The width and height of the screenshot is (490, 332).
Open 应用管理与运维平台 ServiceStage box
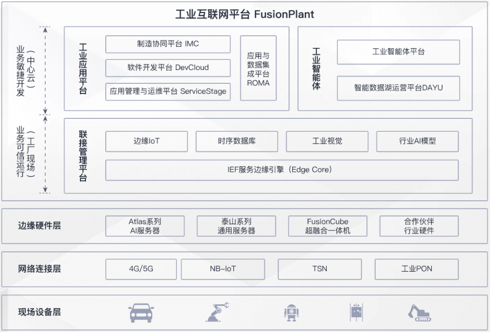click(168, 92)
